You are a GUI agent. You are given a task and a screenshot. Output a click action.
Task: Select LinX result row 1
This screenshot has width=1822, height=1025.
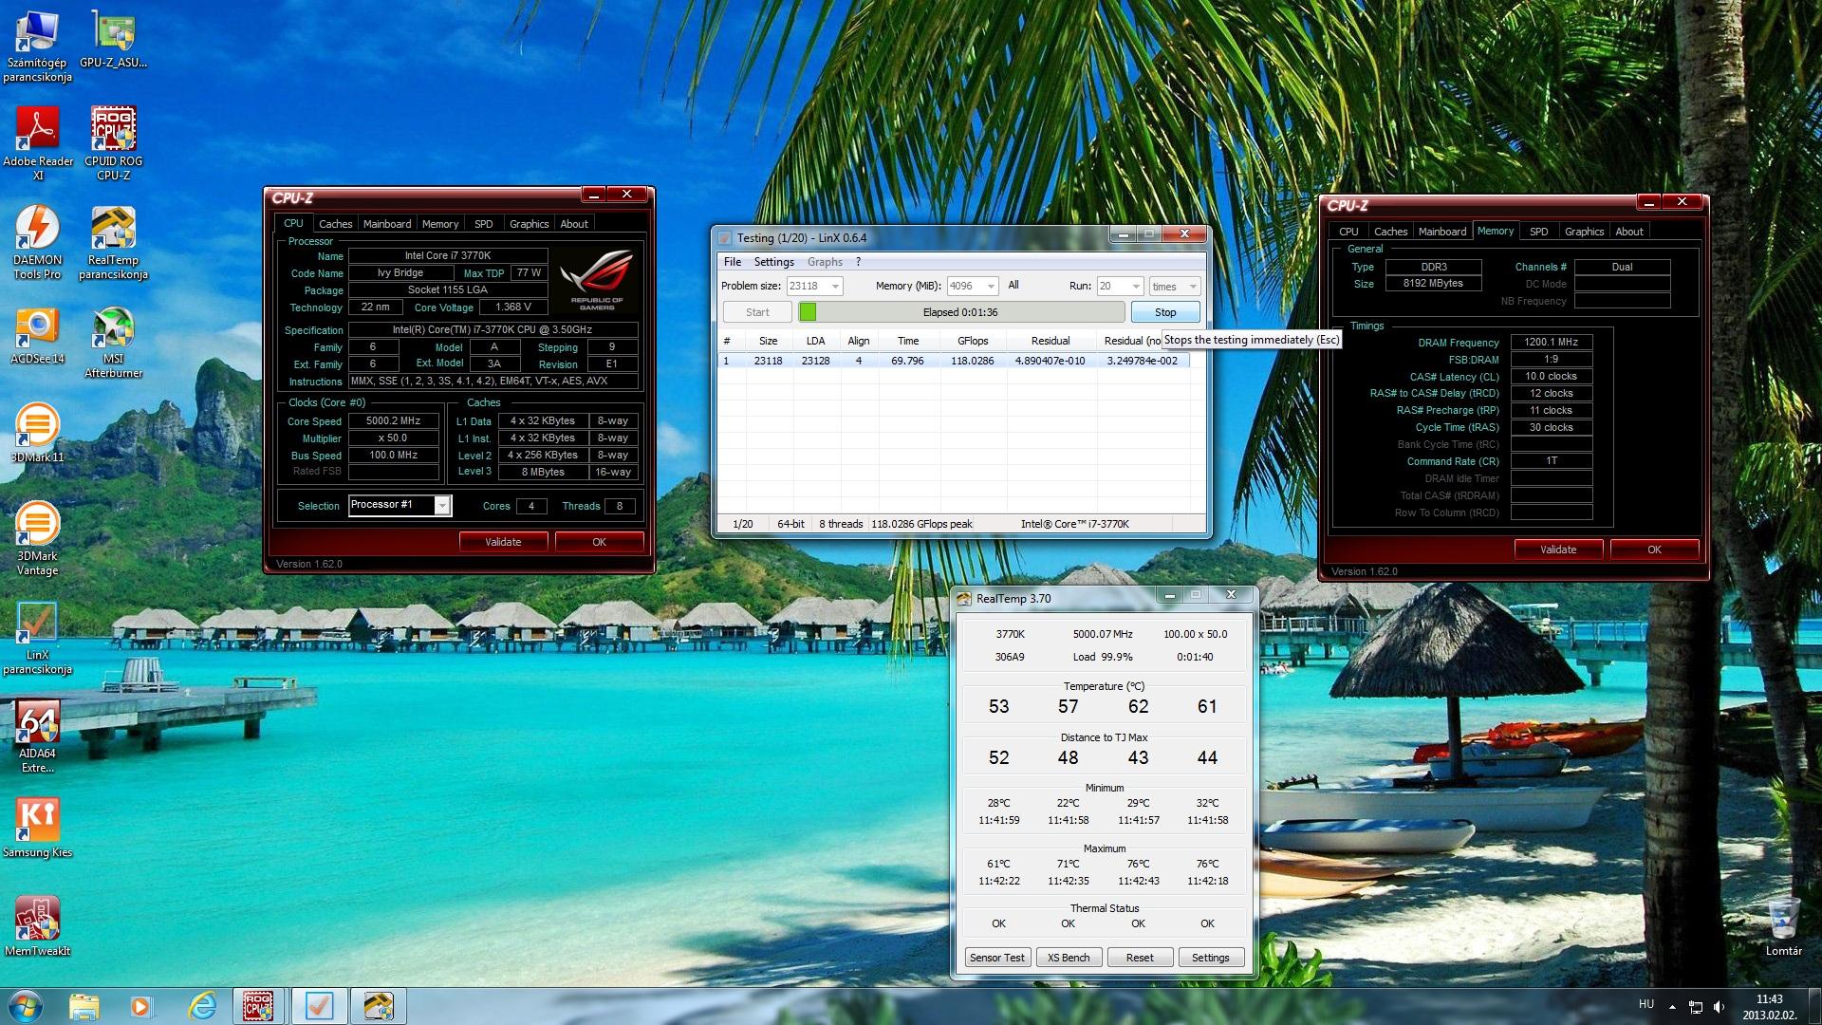click(x=954, y=361)
